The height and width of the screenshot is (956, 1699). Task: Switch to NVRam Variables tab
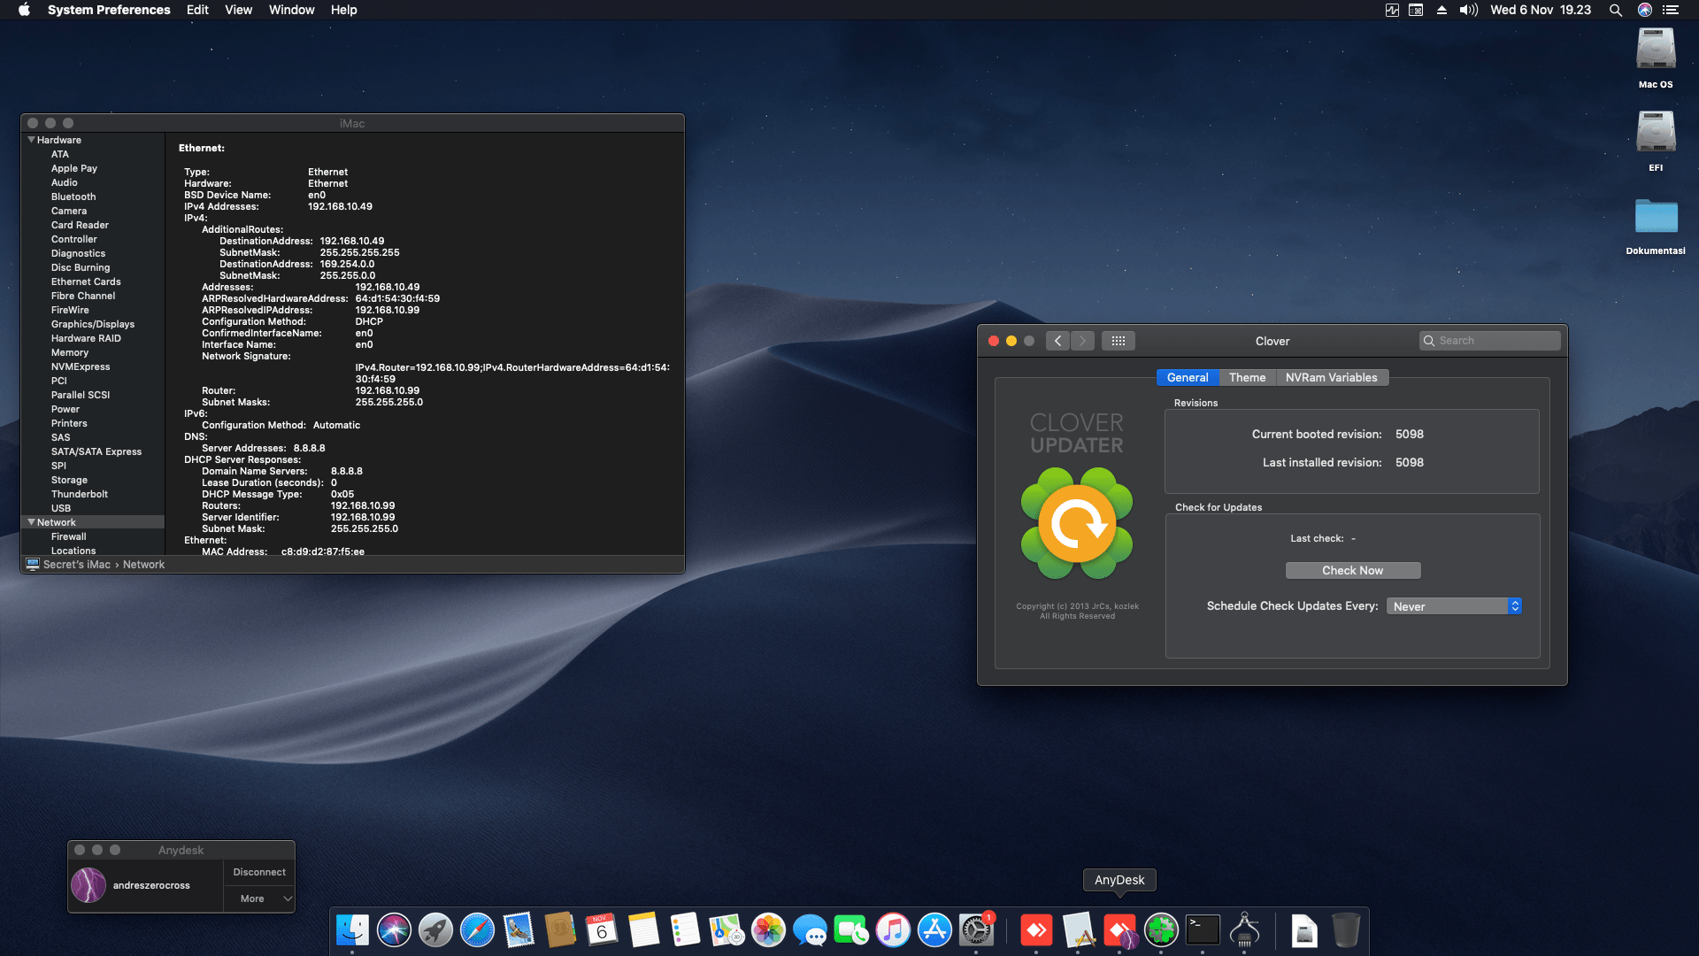coord(1331,377)
